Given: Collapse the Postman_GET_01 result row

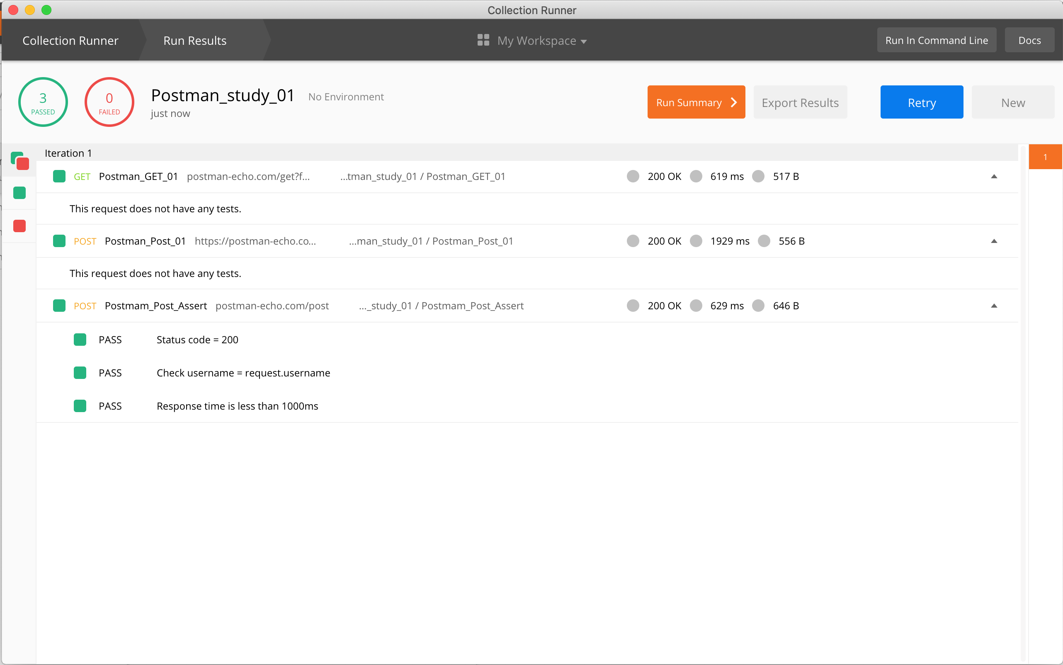Looking at the screenshot, I should coord(993,176).
